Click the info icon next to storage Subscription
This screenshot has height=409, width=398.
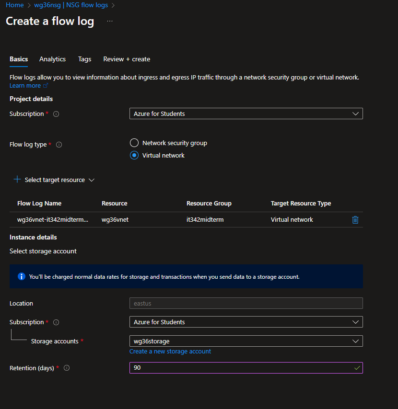point(56,322)
